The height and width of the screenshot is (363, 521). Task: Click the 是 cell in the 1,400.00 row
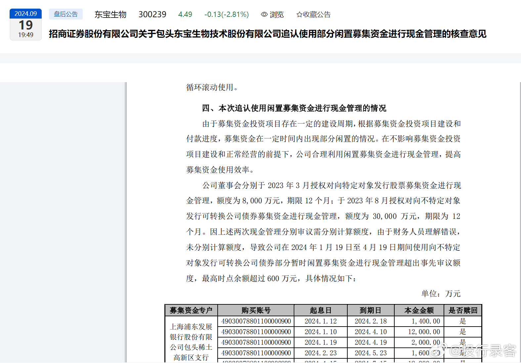point(463,321)
